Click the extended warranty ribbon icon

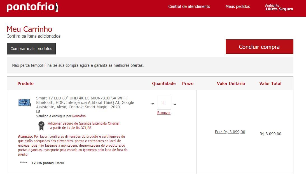click(x=41, y=126)
